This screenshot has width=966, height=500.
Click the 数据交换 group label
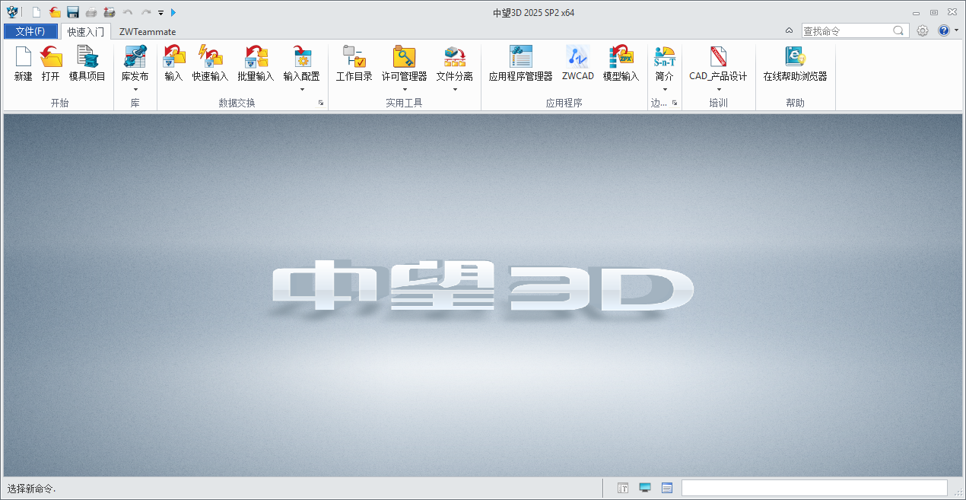click(x=237, y=103)
